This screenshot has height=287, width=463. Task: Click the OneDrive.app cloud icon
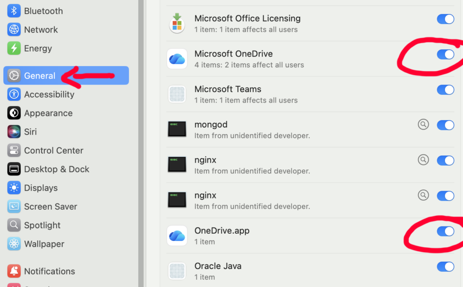(x=177, y=235)
